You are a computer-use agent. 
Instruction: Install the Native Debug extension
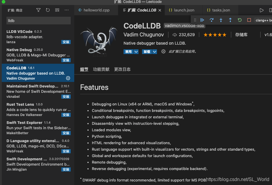point(66,60)
